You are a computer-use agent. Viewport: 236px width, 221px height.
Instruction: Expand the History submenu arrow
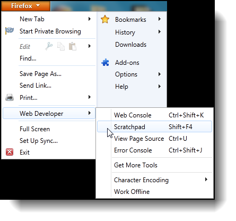[160, 32]
